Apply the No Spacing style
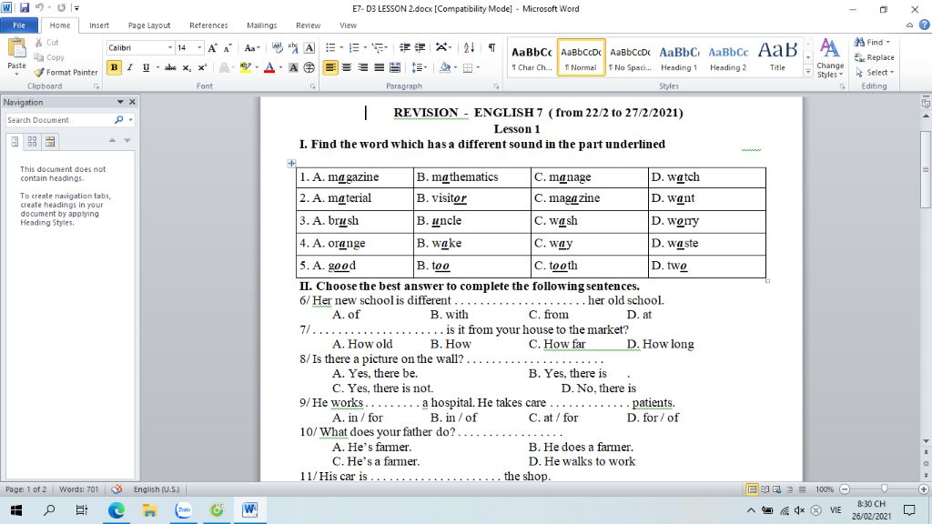This screenshot has width=932, height=524. point(630,57)
